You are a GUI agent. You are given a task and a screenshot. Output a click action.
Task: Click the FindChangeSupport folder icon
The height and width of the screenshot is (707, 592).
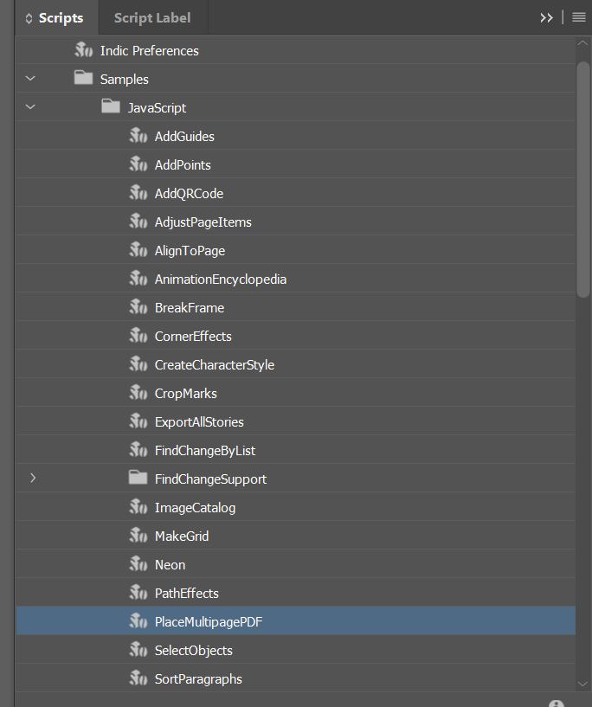tap(138, 479)
